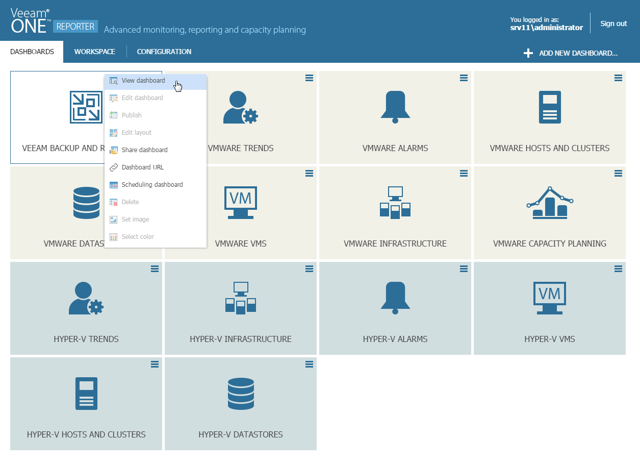The image size is (640, 463).
Task: Open menu on Hyper-V Alarms tile
Action: (x=464, y=269)
